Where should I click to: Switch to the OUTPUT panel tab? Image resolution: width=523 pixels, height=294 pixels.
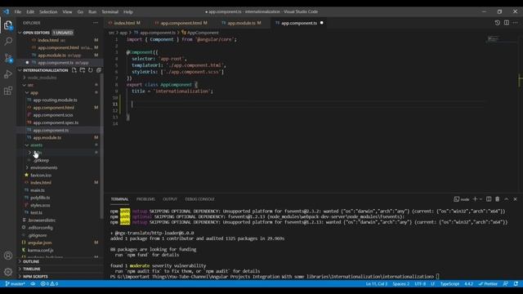tap(170, 199)
